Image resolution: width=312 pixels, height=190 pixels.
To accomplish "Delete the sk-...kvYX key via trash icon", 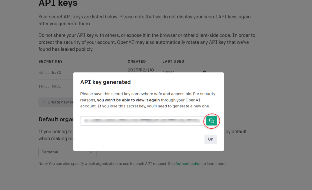I will [x=204, y=71].
